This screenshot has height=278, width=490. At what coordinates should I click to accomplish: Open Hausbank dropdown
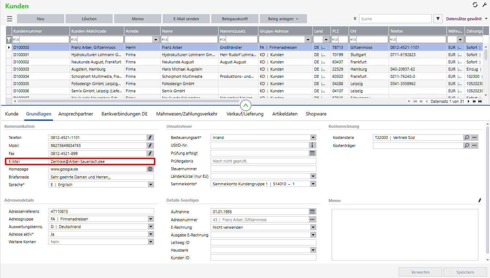click(x=313, y=250)
